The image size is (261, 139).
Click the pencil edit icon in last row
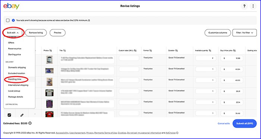coord(22,115)
